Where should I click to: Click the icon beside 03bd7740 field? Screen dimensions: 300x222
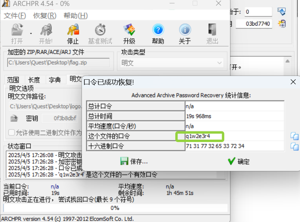(282, 24)
